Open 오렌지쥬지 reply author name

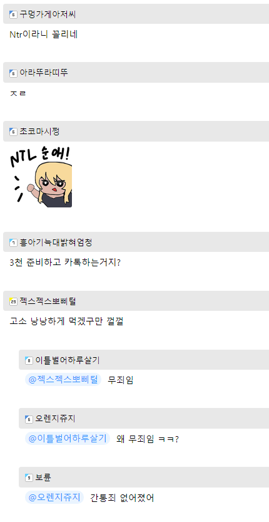[55, 419]
